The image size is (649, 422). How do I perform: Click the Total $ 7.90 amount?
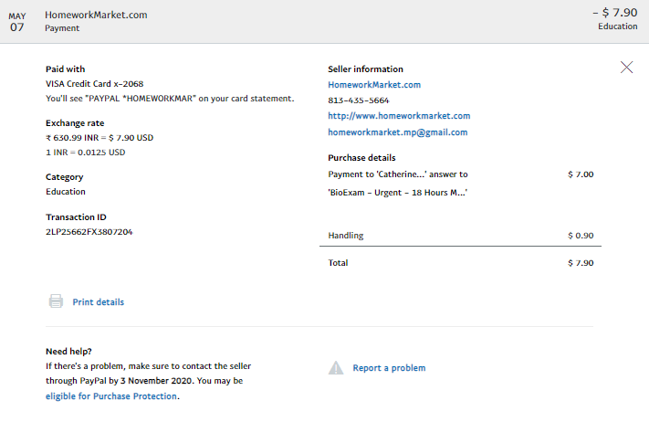click(x=581, y=262)
